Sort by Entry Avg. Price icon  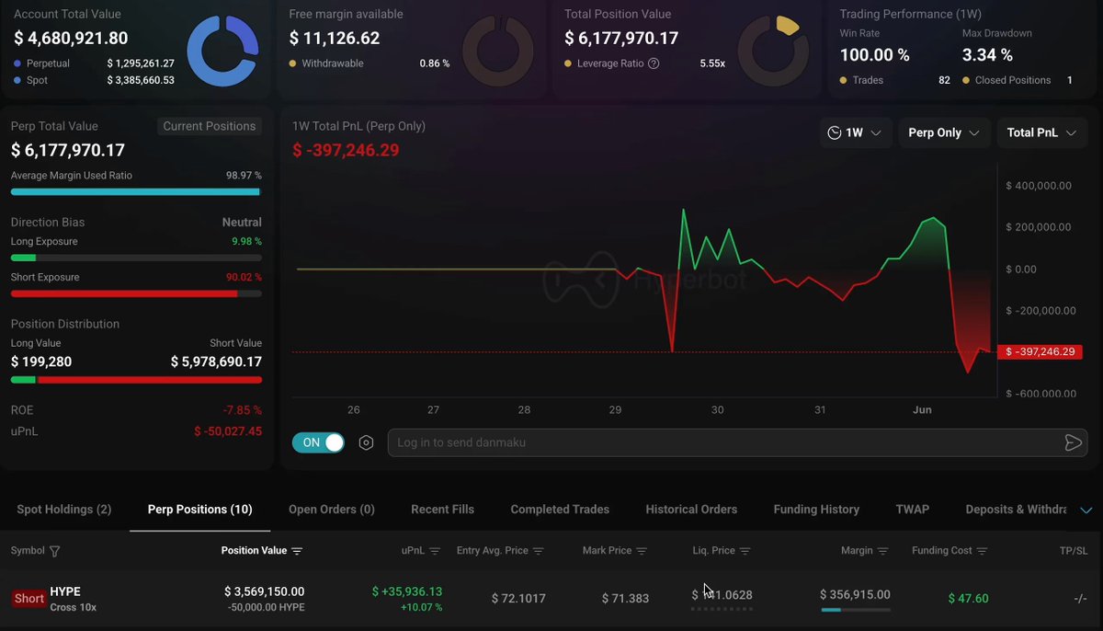(x=539, y=551)
